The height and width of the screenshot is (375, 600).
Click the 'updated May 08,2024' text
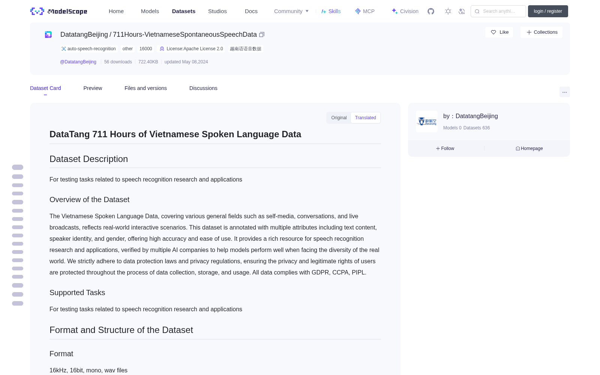click(x=186, y=62)
